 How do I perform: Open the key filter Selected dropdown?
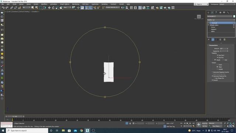click(215, 123)
